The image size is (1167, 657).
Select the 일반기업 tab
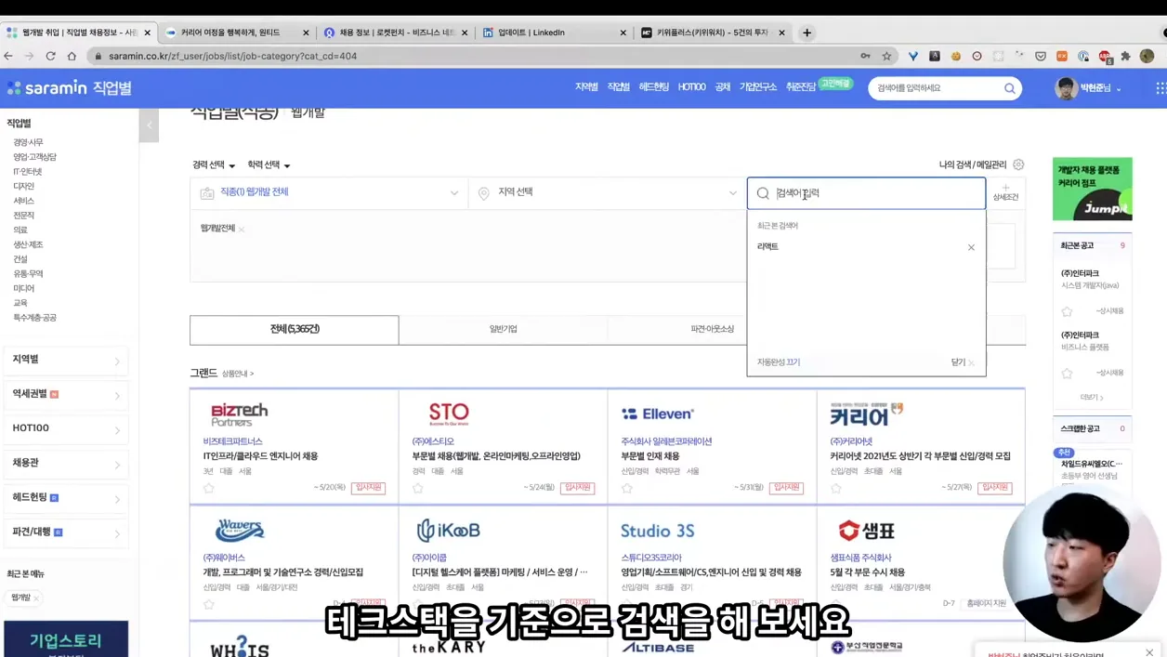coord(503,329)
